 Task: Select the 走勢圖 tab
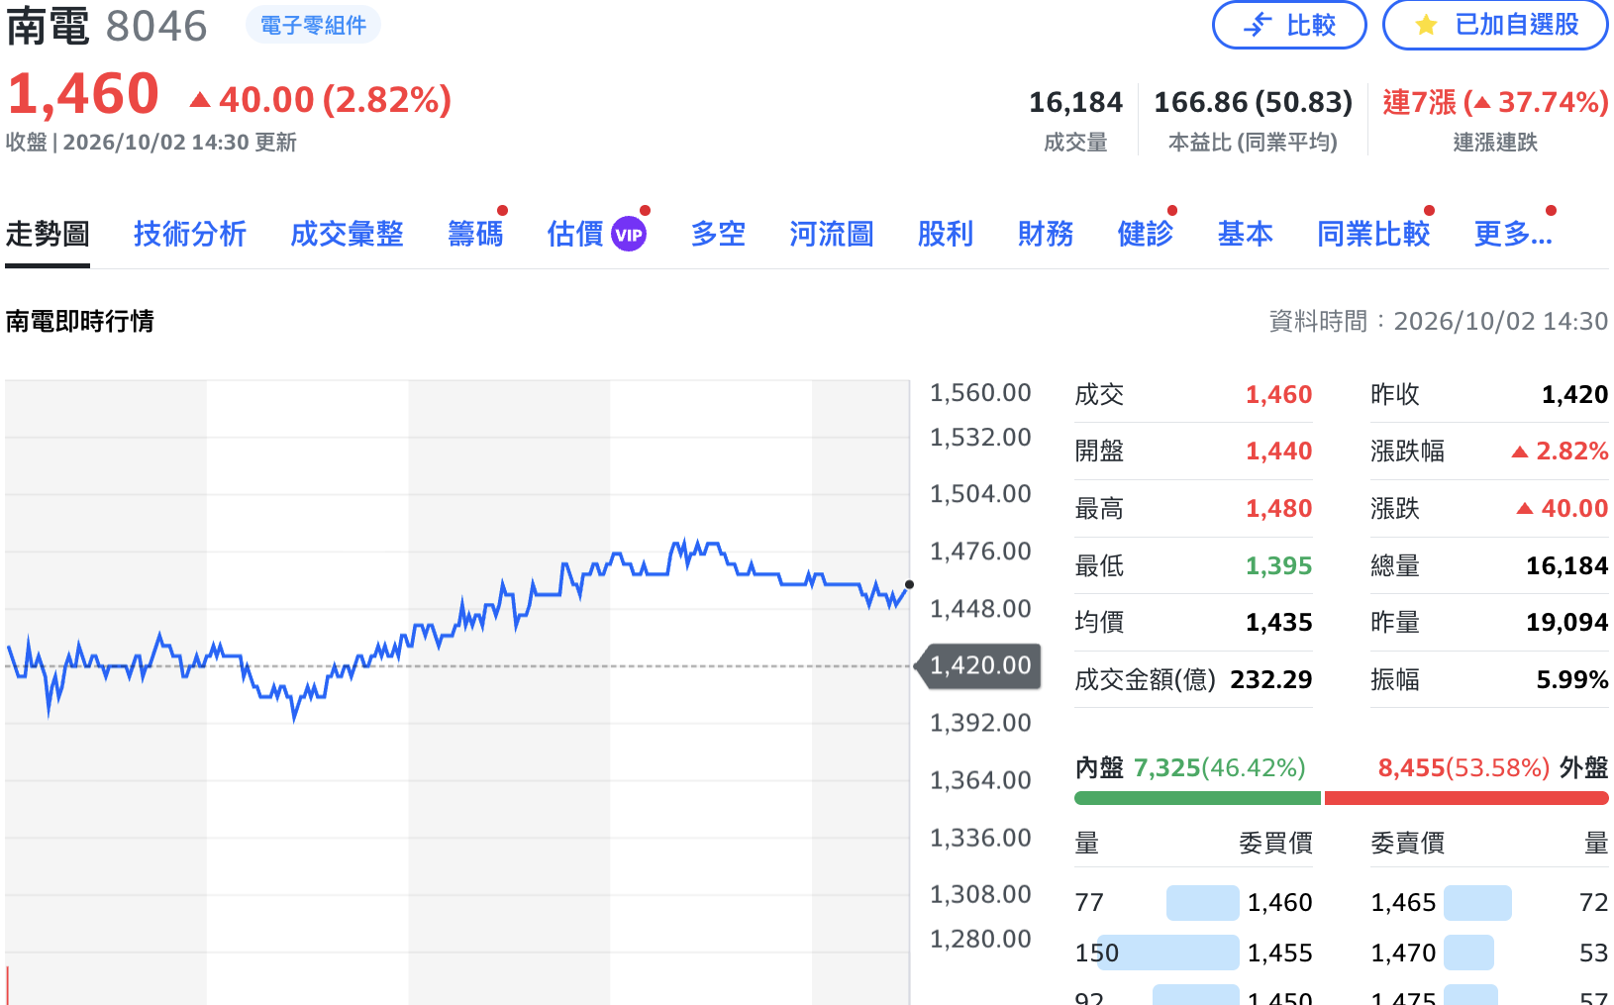coord(48,235)
